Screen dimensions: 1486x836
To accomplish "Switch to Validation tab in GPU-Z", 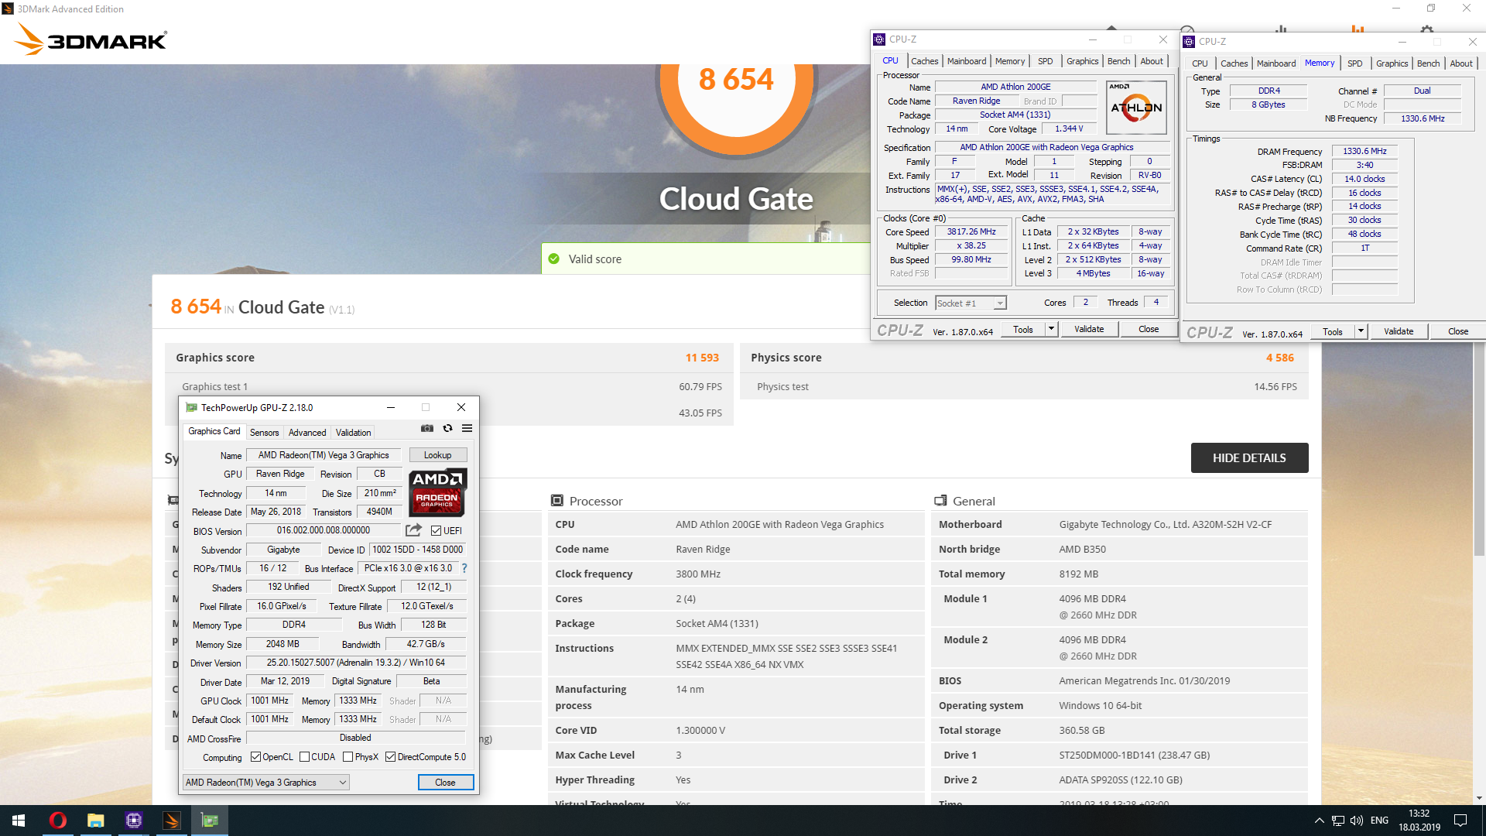I will [x=353, y=433].
